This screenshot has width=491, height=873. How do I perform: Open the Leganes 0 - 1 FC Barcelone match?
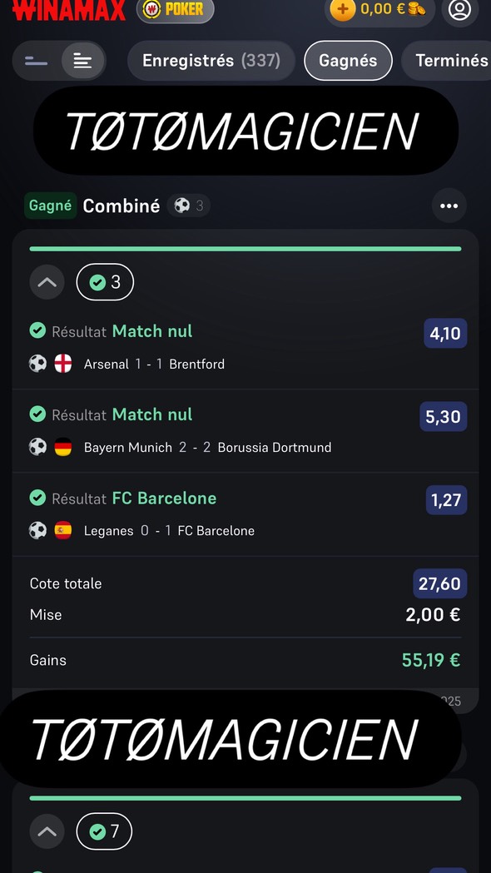click(x=169, y=531)
